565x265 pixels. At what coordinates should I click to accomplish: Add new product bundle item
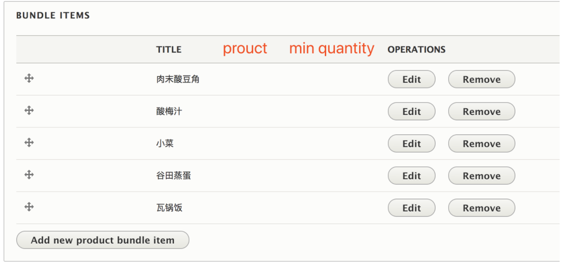tap(103, 240)
